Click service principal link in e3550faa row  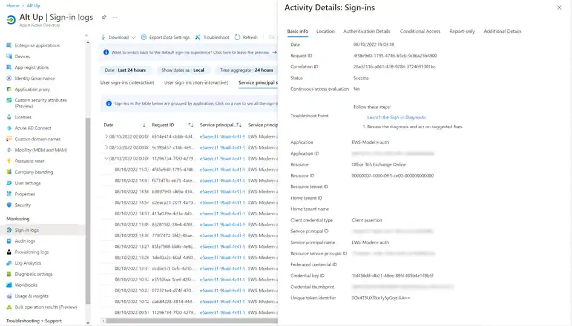222,279
